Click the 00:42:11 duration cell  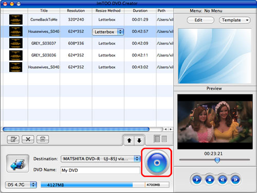(x=140, y=55)
